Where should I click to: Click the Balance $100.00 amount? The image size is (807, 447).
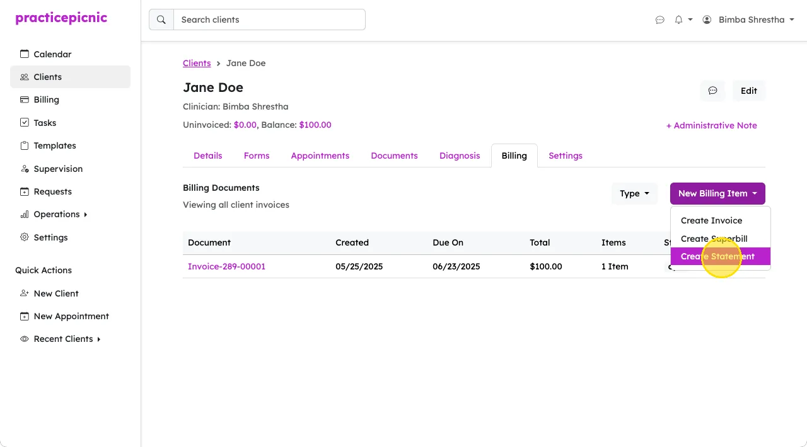[x=315, y=125]
